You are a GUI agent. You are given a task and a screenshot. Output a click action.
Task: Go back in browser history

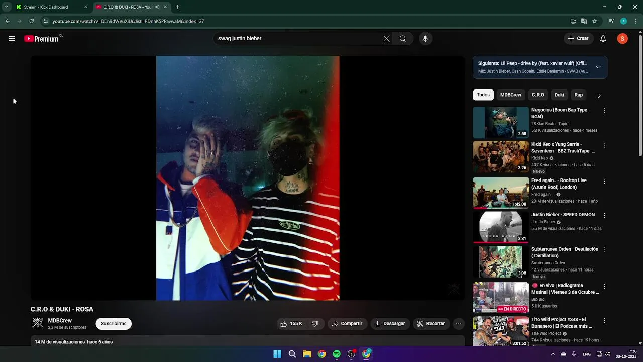(7, 21)
